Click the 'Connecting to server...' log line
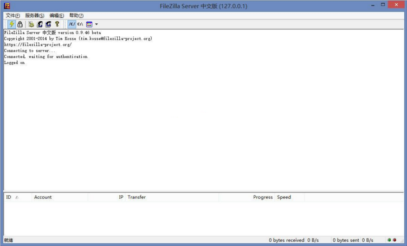The width and height of the screenshot is (407, 246). coord(30,50)
